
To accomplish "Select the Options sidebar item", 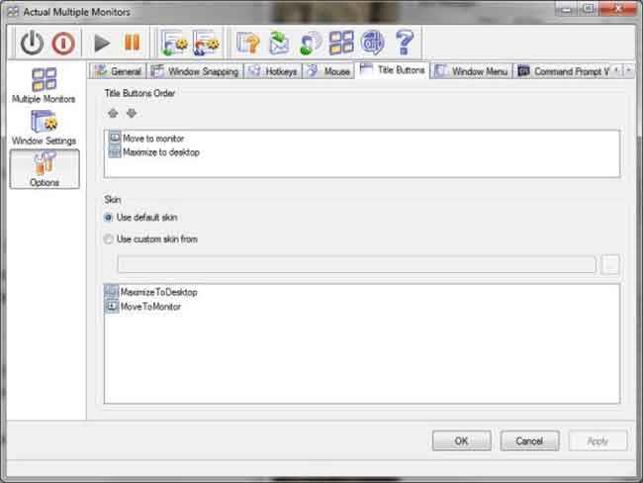I will (x=45, y=169).
